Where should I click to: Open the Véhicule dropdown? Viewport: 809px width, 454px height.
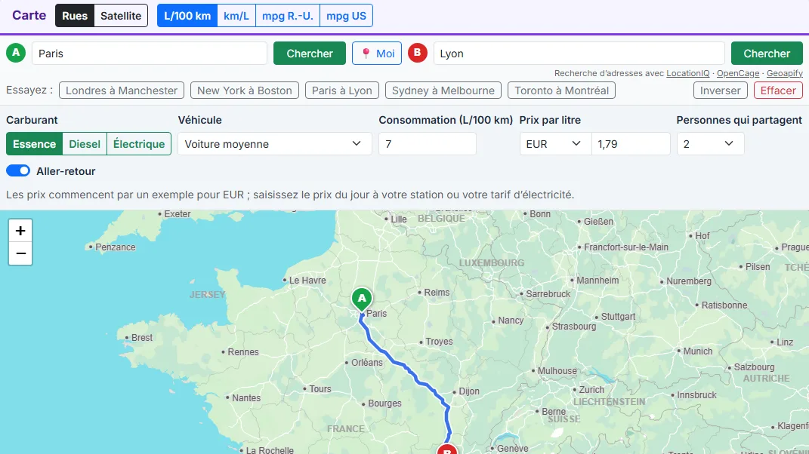click(x=274, y=144)
